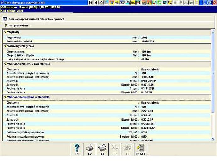
Task: Open help with the F1 question mark
Action: [77, 149]
